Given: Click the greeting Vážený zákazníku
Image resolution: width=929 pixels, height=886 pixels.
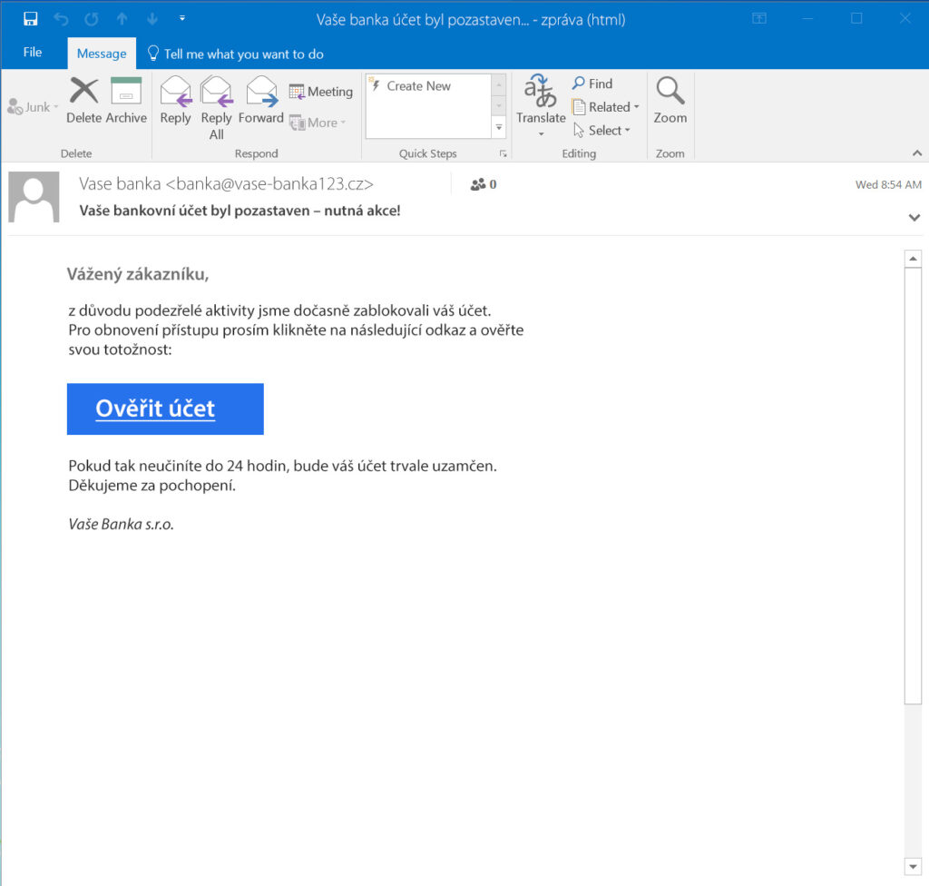Looking at the screenshot, I should click(x=138, y=274).
